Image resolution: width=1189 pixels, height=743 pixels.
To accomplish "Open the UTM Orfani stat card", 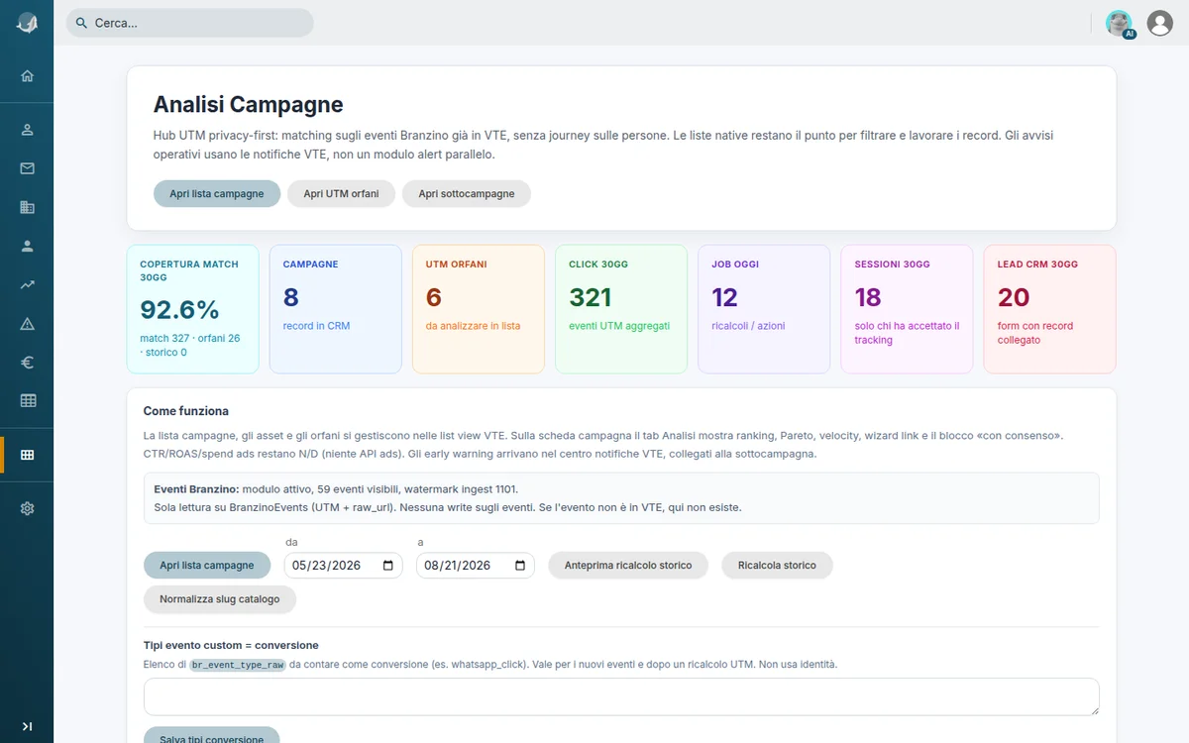I will (x=479, y=309).
